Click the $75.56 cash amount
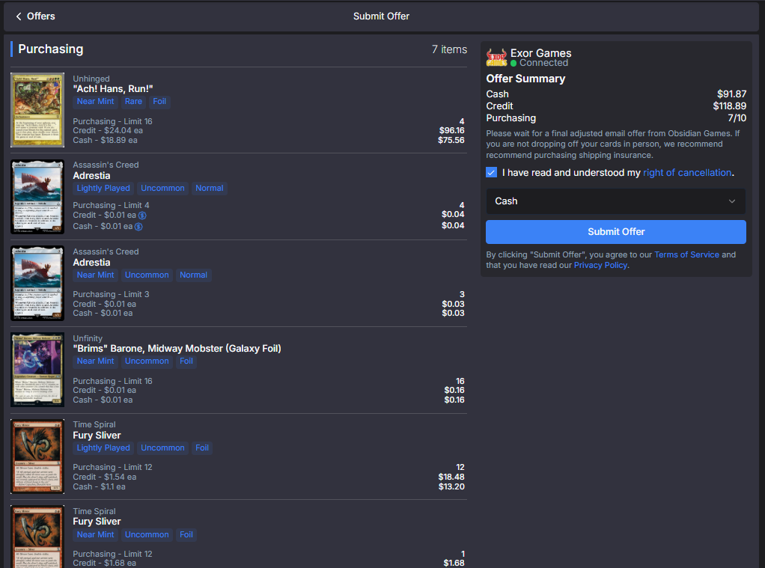This screenshot has height=568, width=765. click(x=451, y=141)
